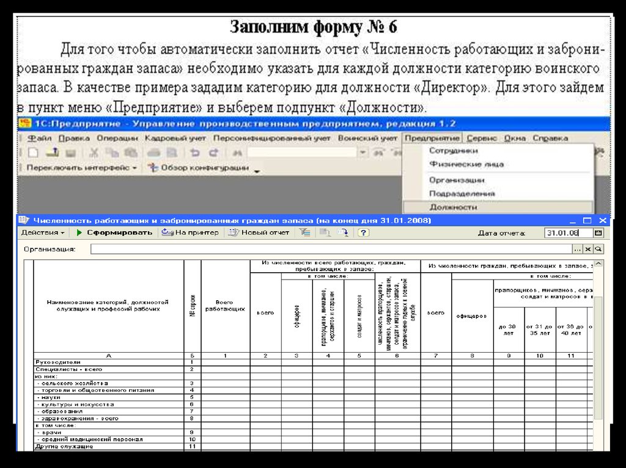Click the На принтер button
Viewport: 626px width, 468px height.
(x=190, y=232)
